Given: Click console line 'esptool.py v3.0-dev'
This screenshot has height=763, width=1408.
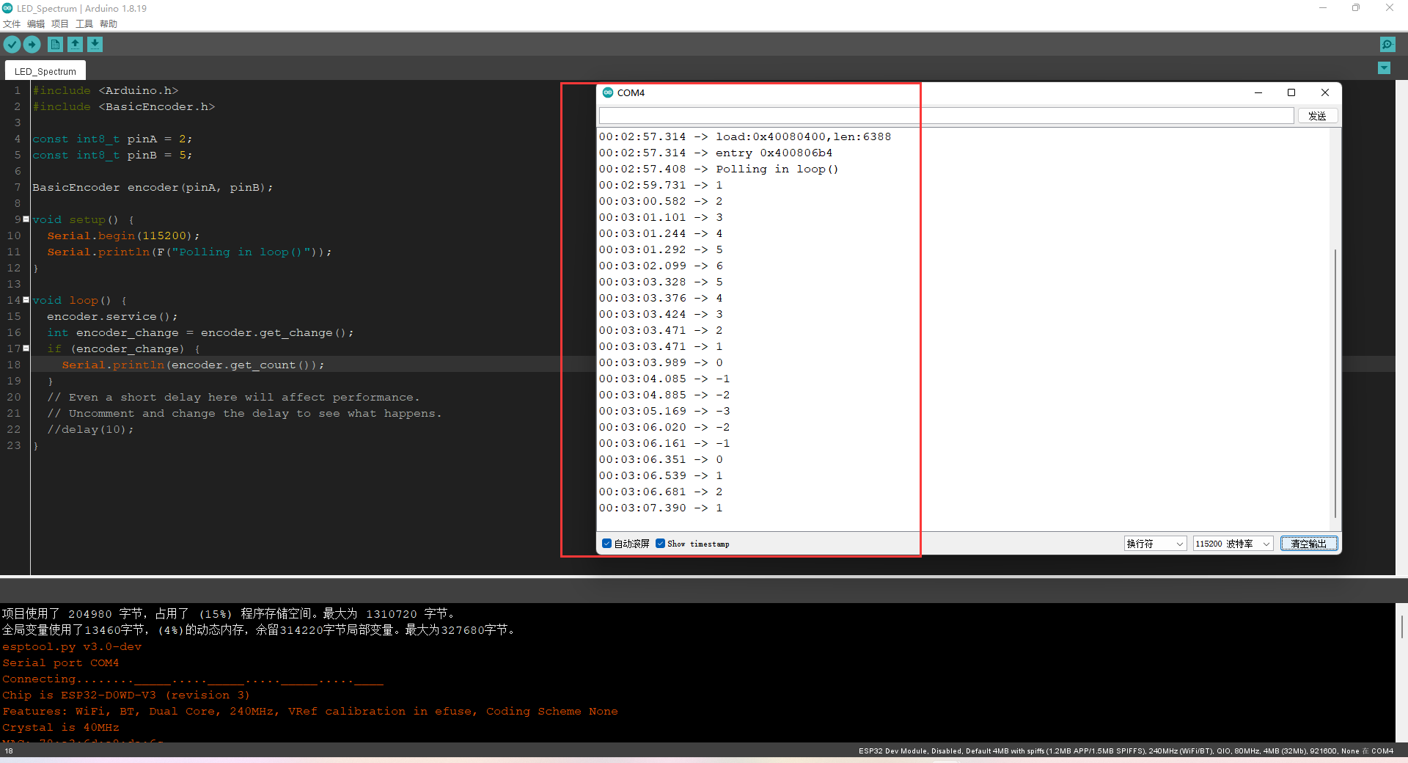Looking at the screenshot, I should (72, 647).
